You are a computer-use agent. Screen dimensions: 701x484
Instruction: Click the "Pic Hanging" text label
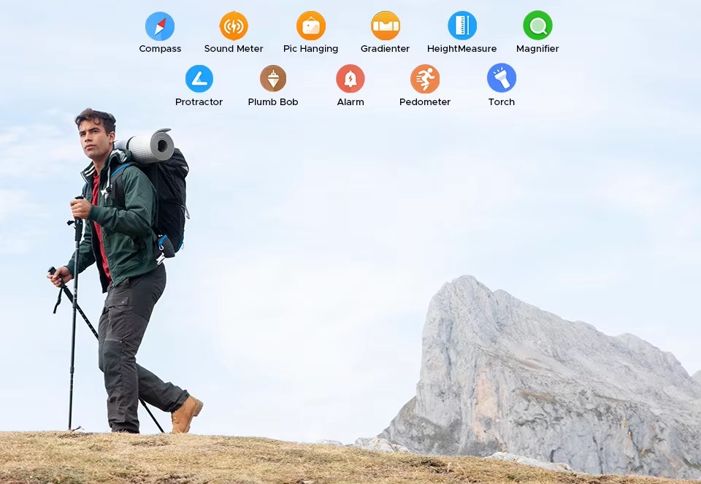point(311,49)
